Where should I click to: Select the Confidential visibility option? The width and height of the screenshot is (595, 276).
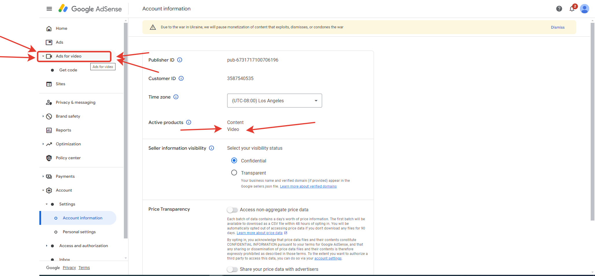[234, 160]
